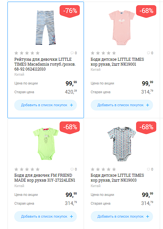
Task: Click the -68% badge on pink bodysuit
Action: 146,11
